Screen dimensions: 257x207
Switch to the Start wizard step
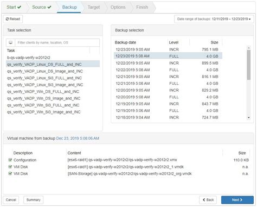tap(14, 7)
